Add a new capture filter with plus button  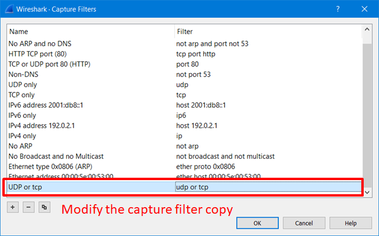point(13,207)
